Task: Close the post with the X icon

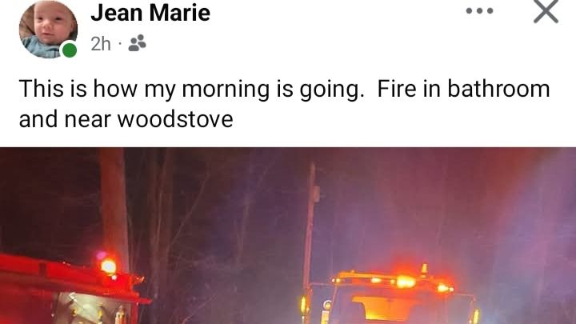Action: 546,11
